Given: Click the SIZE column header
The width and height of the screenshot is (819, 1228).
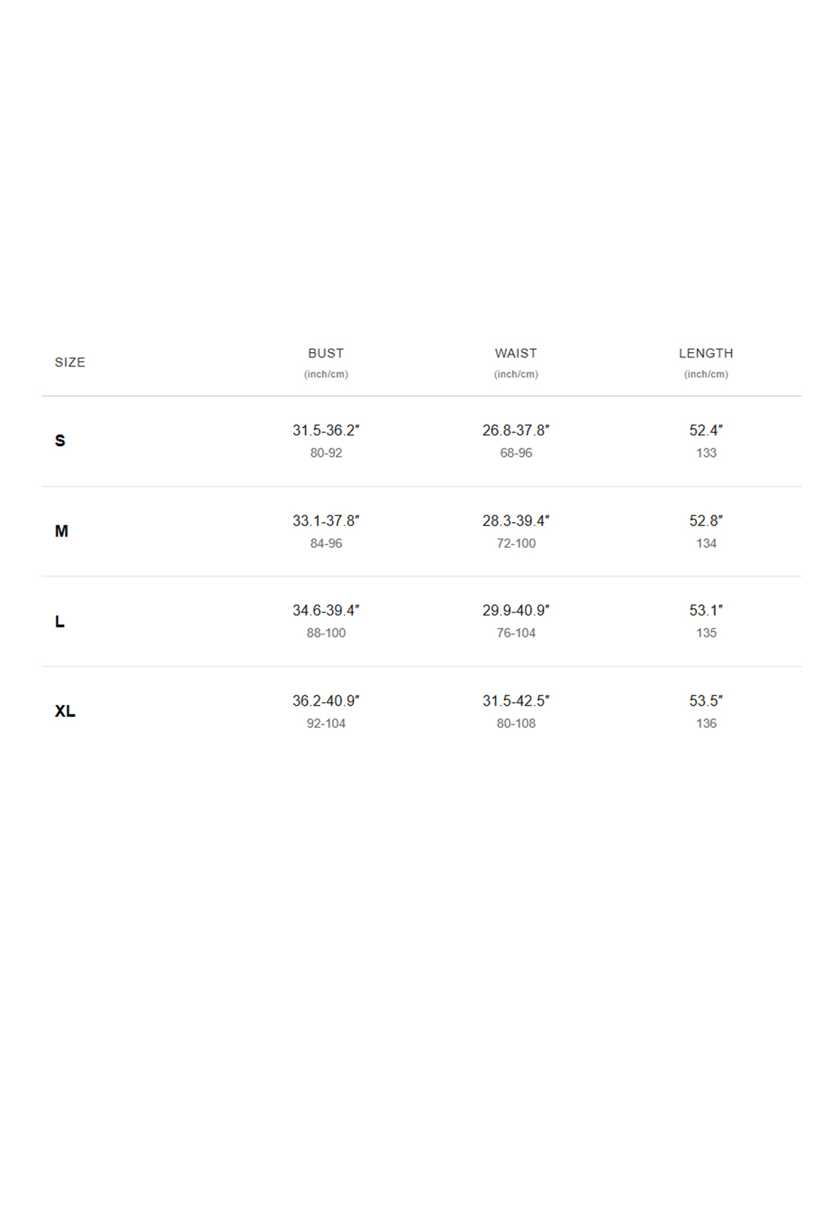Looking at the screenshot, I should click(70, 363).
